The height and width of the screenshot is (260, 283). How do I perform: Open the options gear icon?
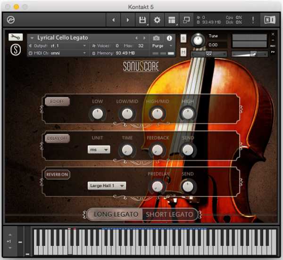(x=157, y=20)
